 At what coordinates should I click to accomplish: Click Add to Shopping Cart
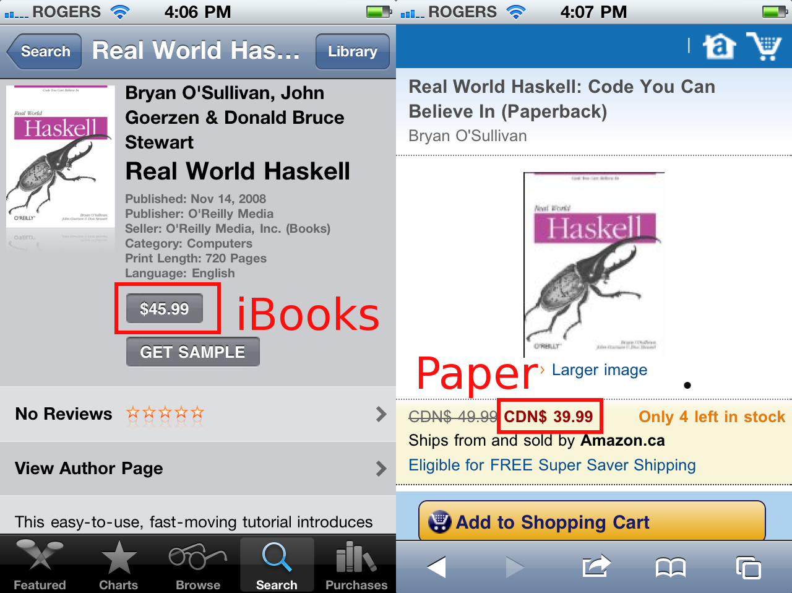tap(592, 522)
